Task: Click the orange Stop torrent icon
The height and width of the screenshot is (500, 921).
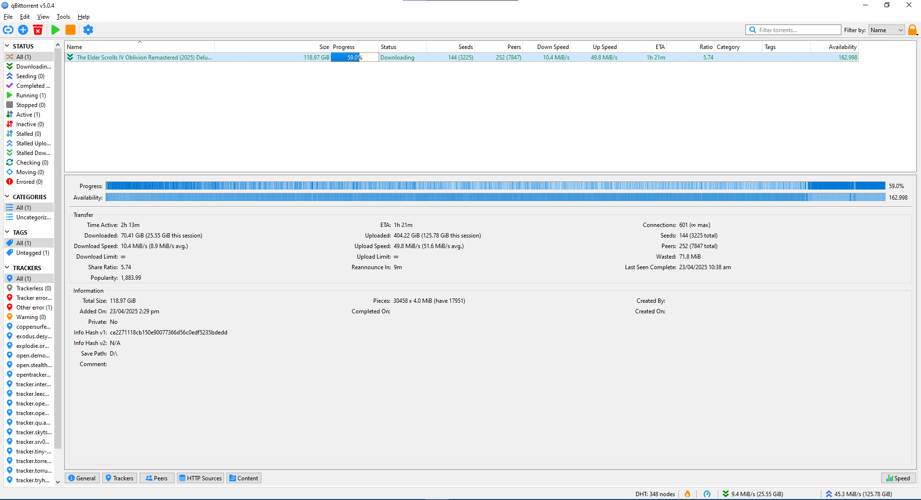Action: pyautogui.click(x=71, y=30)
